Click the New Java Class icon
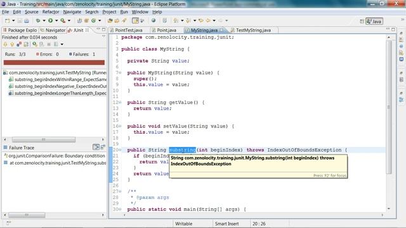Image resolution: width=406 pixels, height=228 pixels. 93,21
